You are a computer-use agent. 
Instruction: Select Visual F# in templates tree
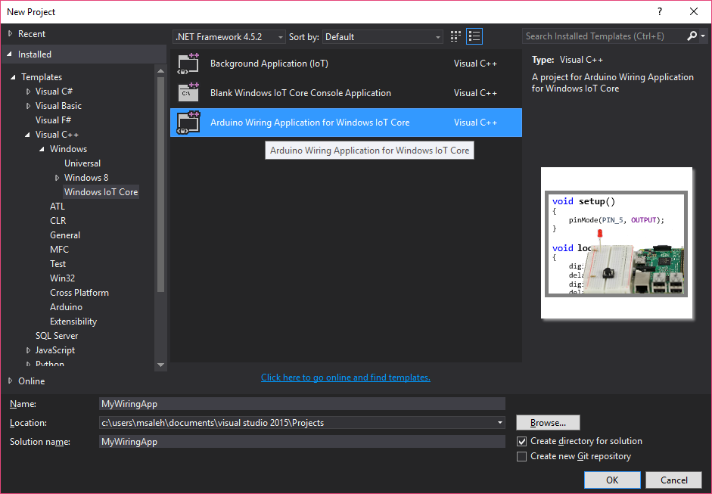(53, 120)
